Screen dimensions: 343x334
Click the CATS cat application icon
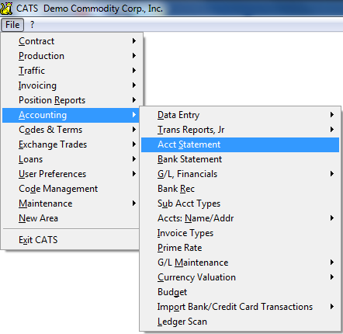point(6,8)
